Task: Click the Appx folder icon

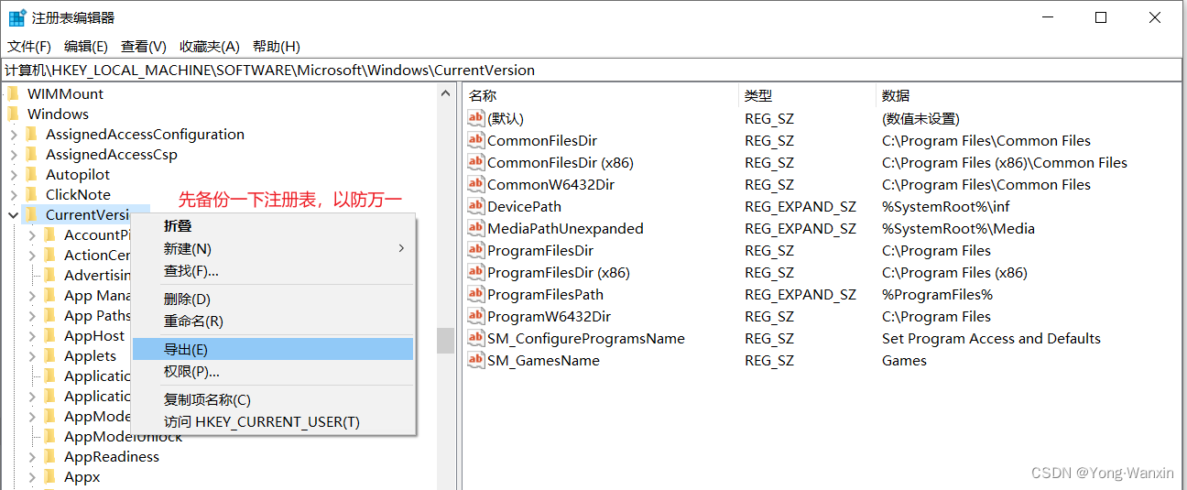Action: coord(50,476)
